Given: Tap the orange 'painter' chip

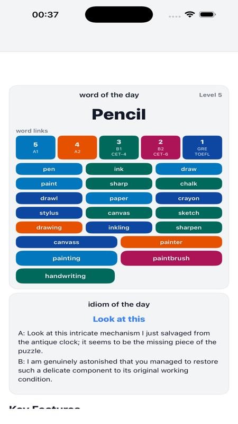Looking at the screenshot, I should (x=171, y=242).
